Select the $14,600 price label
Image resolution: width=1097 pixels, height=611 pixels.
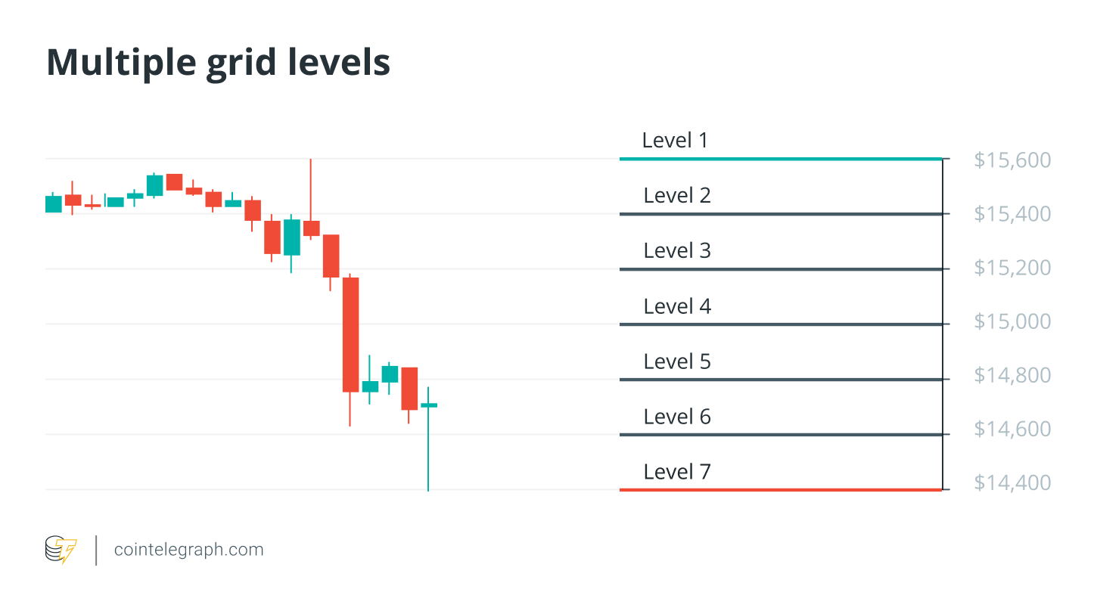1012,429
